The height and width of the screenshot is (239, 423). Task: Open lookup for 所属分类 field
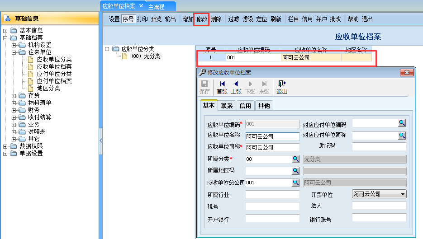click(295, 159)
